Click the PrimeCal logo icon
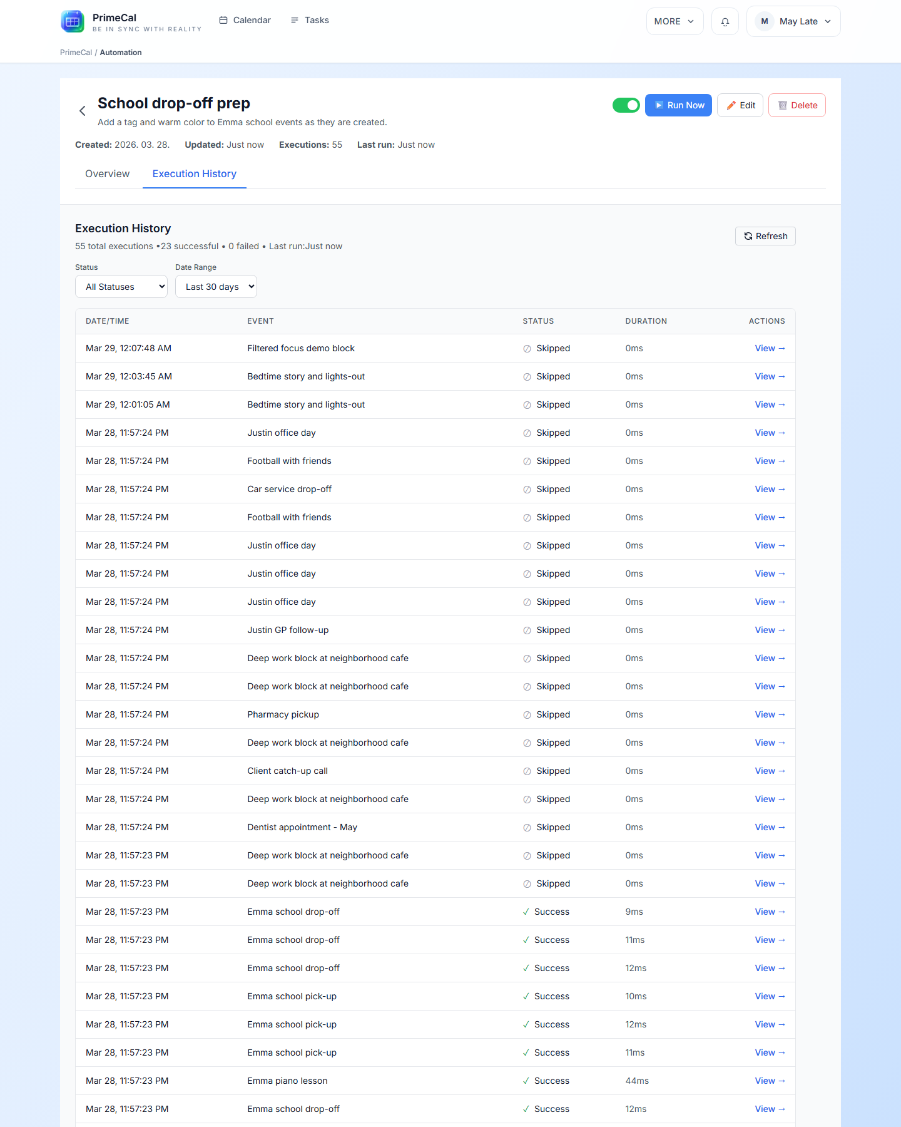Image resolution: width=901 pixels, height=1127 pixels. point(73,21)
